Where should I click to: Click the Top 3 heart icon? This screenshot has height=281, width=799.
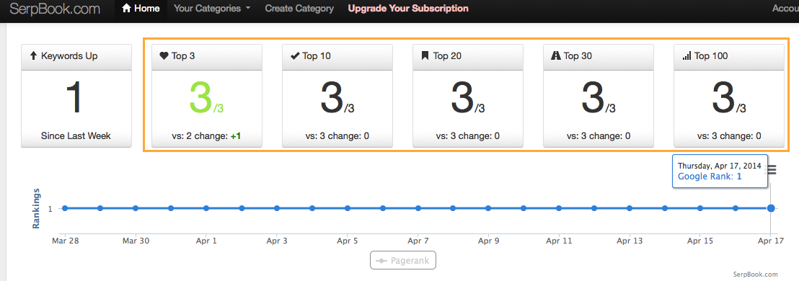(x=164, y=56)
